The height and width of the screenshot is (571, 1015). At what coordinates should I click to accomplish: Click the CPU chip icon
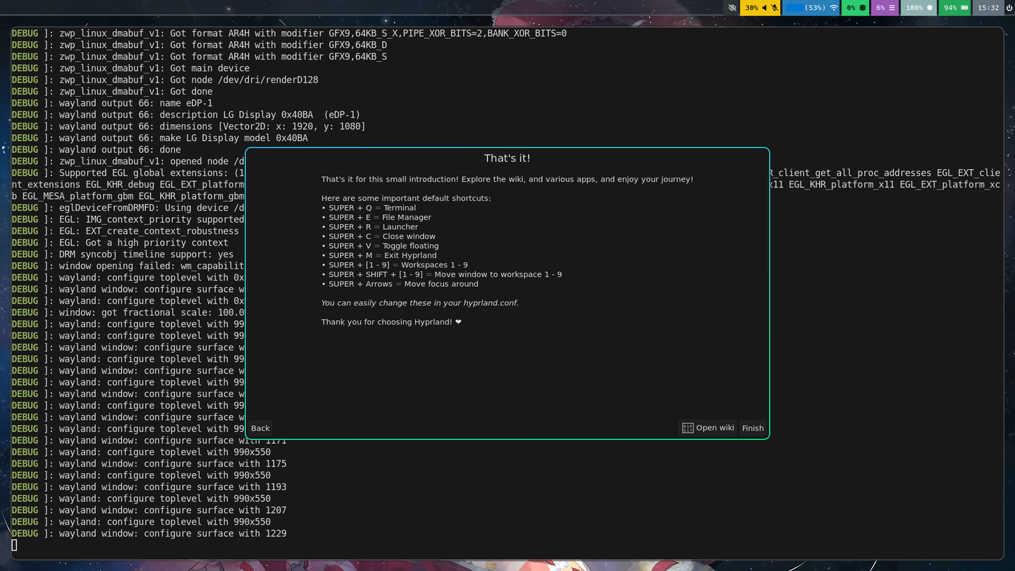point(863,8)
